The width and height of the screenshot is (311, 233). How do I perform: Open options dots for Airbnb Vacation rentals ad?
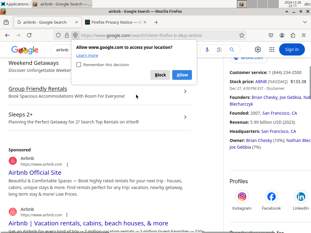point(67,215)
